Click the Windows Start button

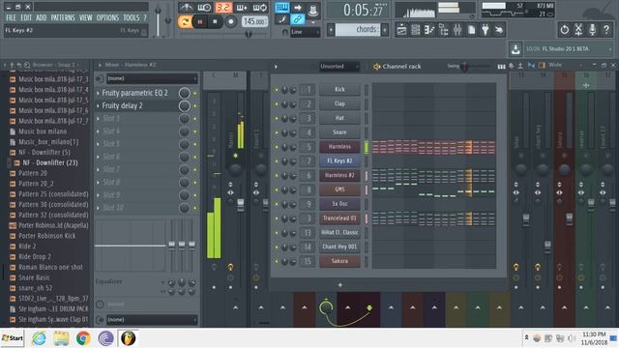coord(13,338)
